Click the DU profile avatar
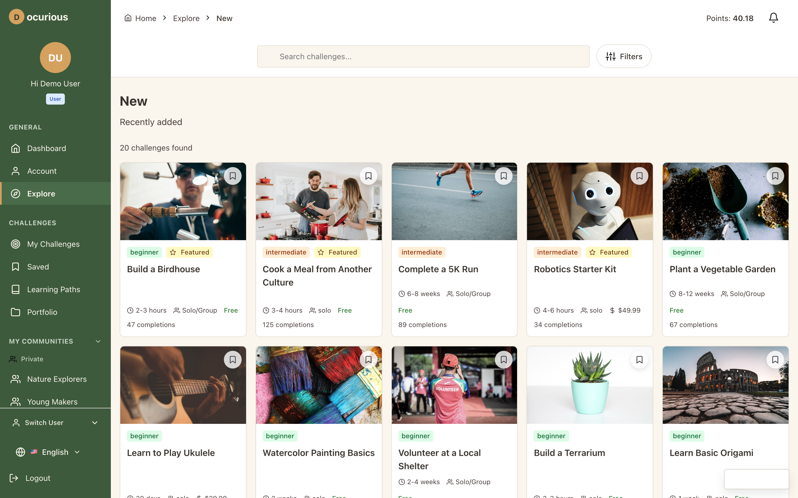The image size is (798, 498). (x=55, y=58)
